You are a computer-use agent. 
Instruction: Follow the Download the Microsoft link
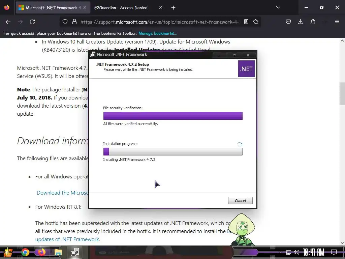pyautogui.click(x=62, y=193)
